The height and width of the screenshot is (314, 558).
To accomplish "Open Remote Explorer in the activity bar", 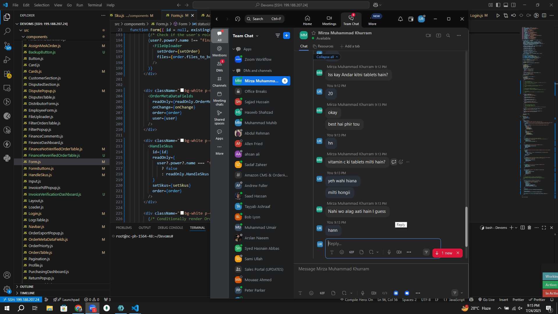I will point(7,88).
